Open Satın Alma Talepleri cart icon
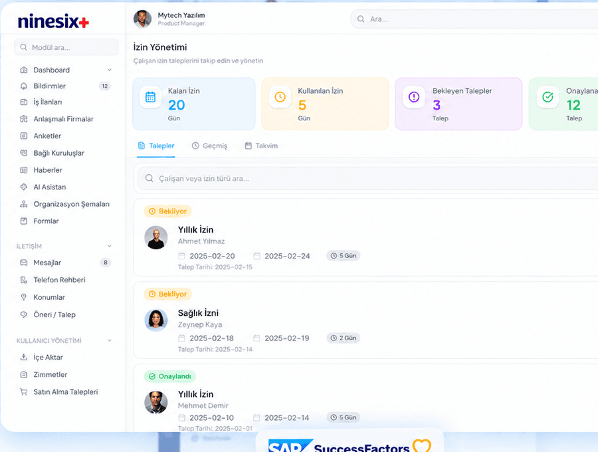Image resolution: width=598 pixels, height=452 pixels. click(24, 392)
